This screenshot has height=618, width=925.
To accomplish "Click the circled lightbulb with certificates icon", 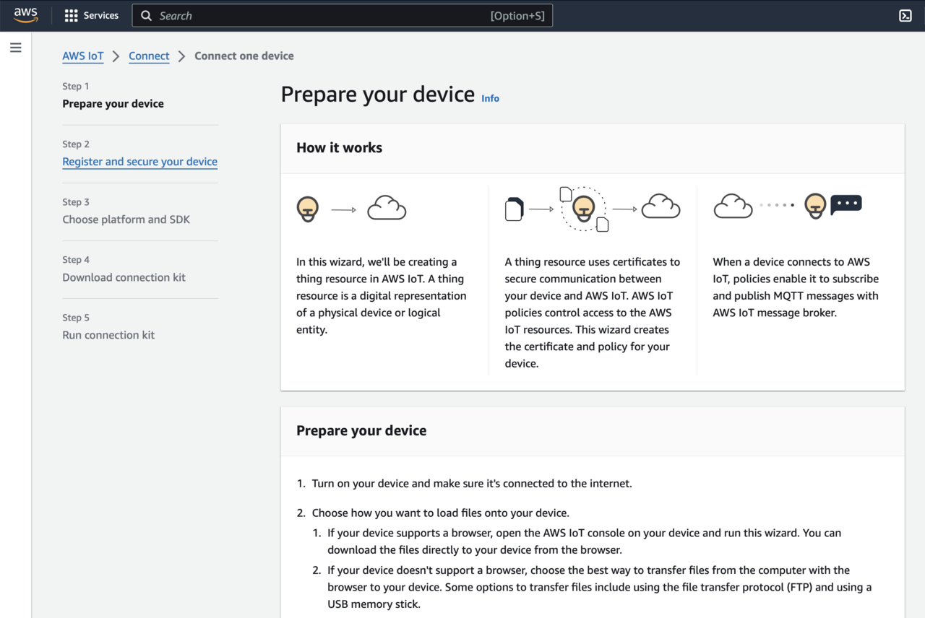I will (x=583, y=209).
